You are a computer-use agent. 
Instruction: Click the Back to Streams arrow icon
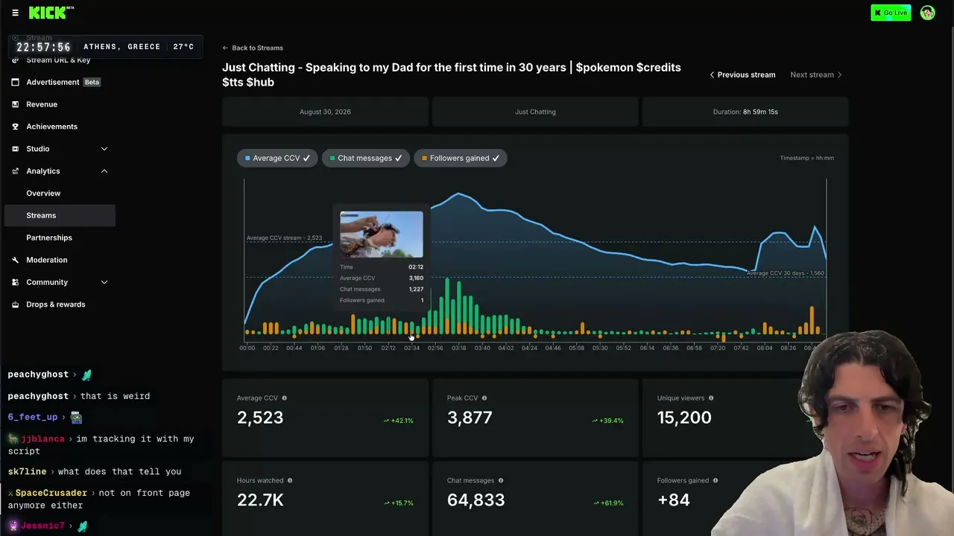tap(225, 48)
